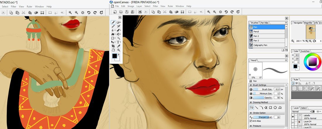Activate the rectangular selection tool in toolbox
The height and width of the screenshot is (129, 322).
click(113, 38)
